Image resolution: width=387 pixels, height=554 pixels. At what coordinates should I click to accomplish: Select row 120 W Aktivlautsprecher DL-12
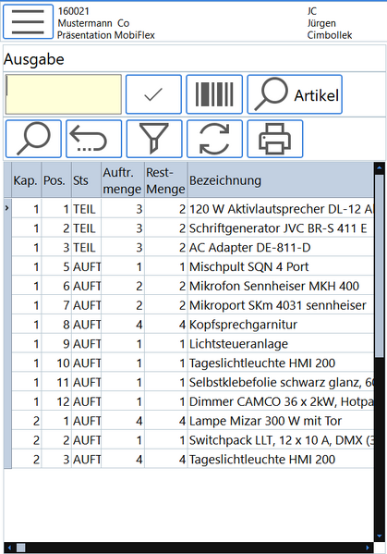coord(193,209)
